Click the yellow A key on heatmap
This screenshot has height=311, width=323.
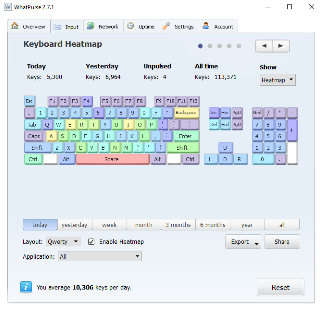tap(52, 136)
